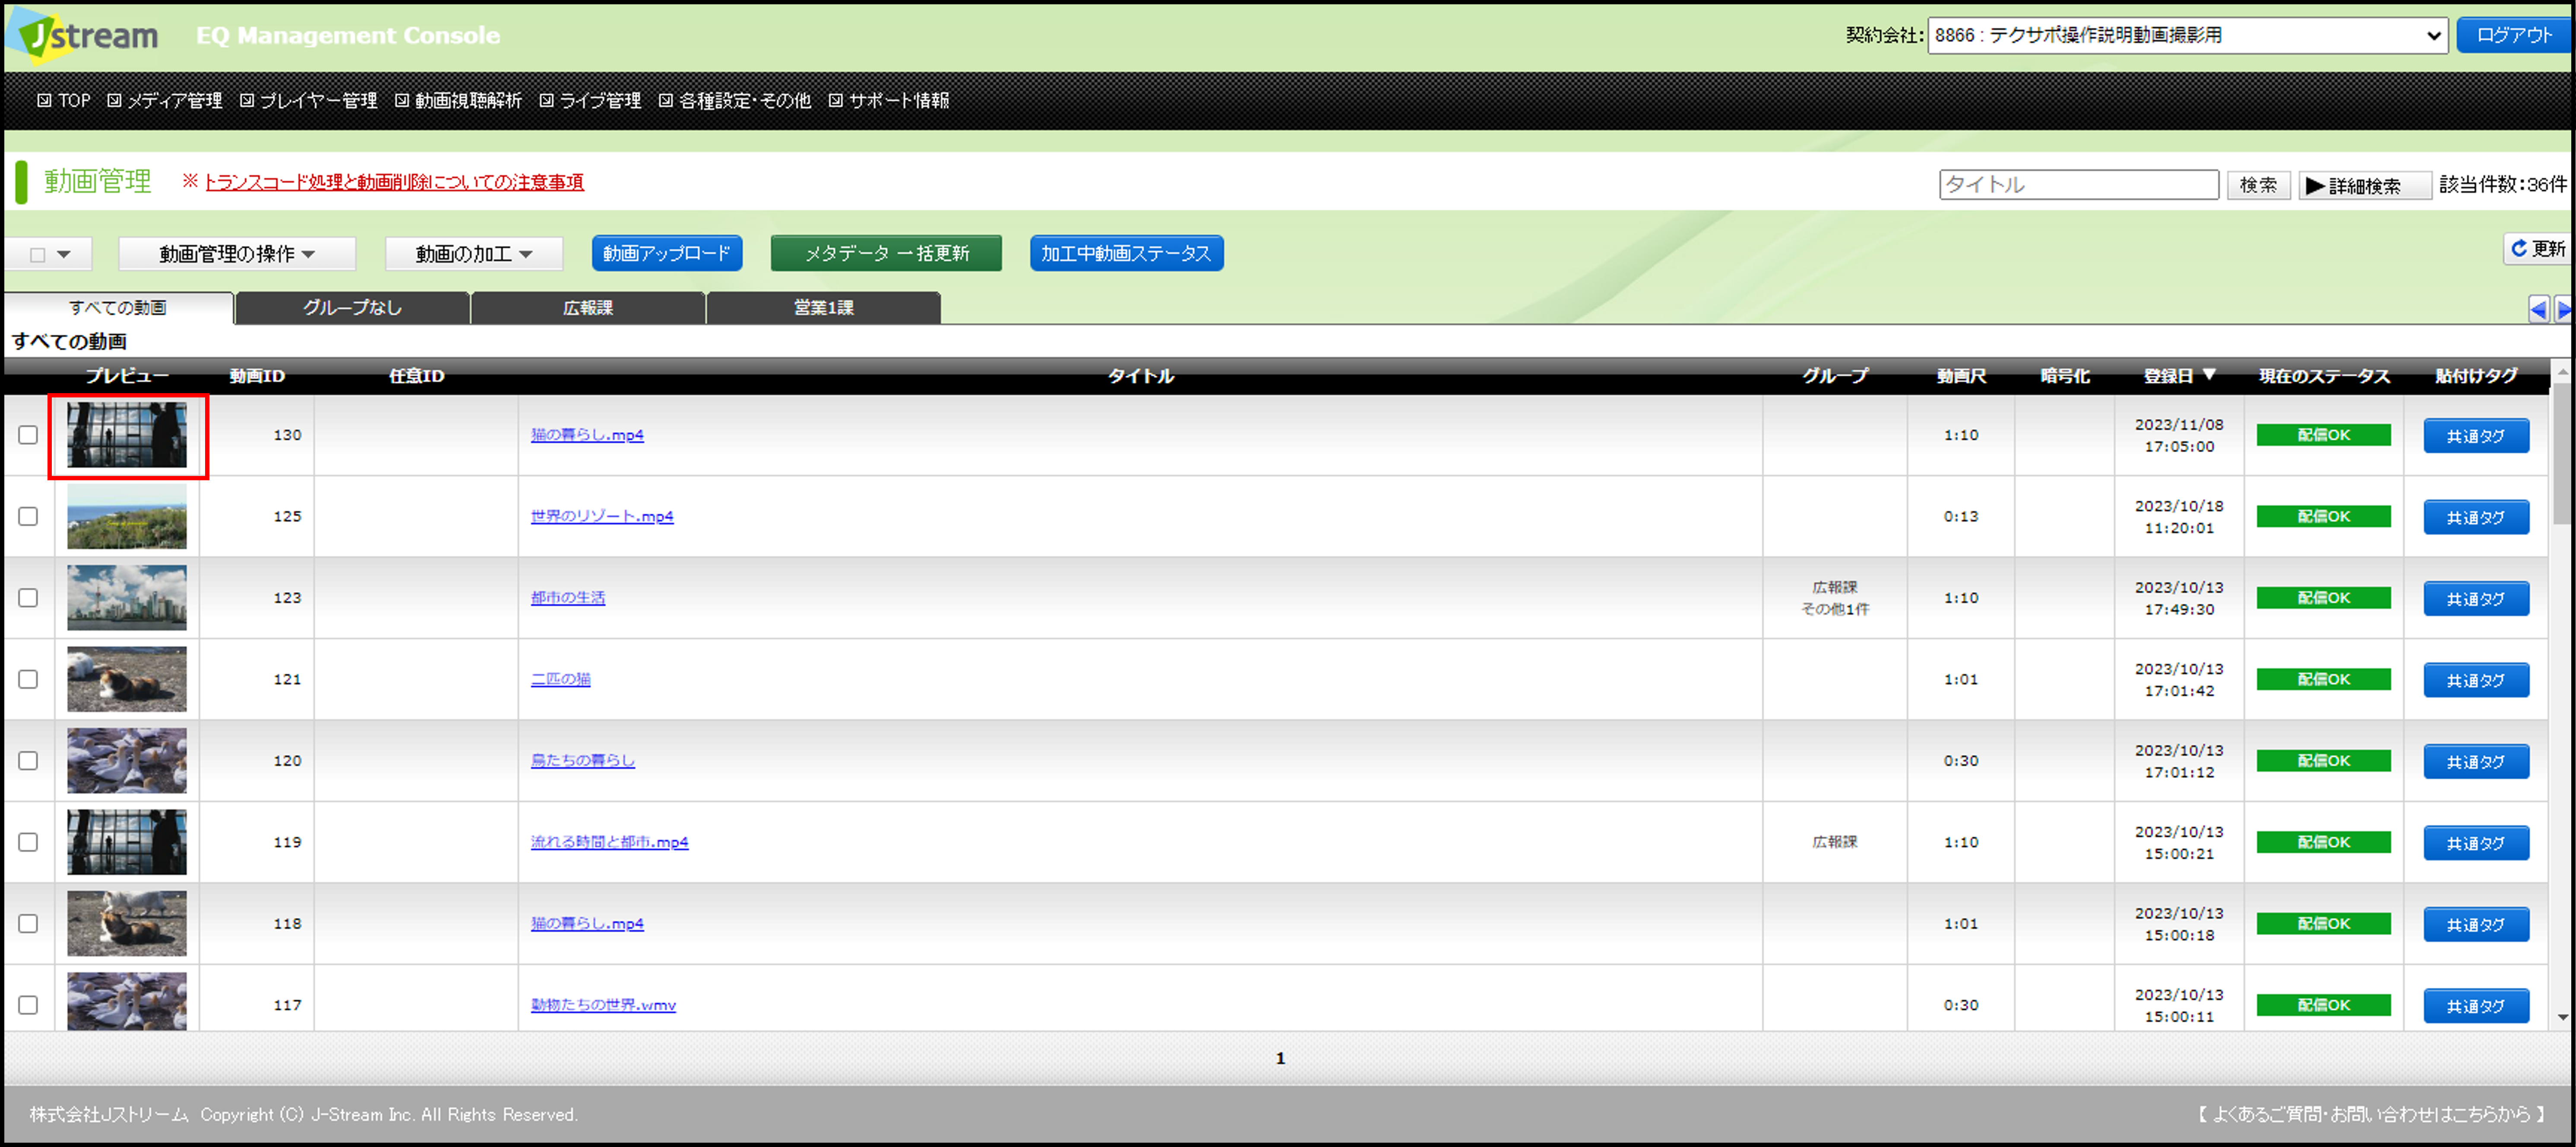The image size is (2576, 1147).
Task: Tick the checkbox for video ID 117
Action: point(28,1005)
